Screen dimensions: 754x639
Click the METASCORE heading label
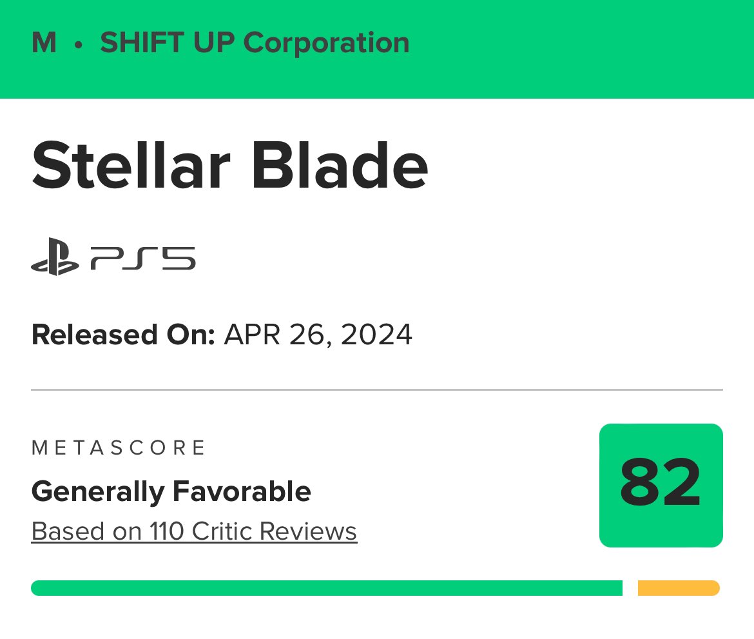pyautogui.click(x=119, y=448)
